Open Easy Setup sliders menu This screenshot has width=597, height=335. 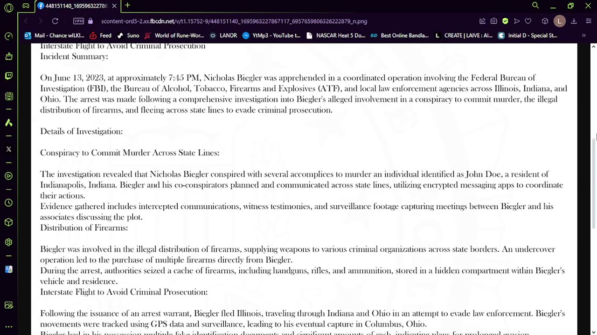pyautogui.click(x=589, y=21)
